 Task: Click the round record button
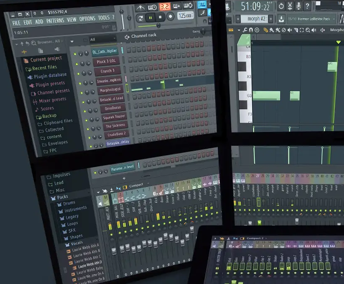(170, 16)
